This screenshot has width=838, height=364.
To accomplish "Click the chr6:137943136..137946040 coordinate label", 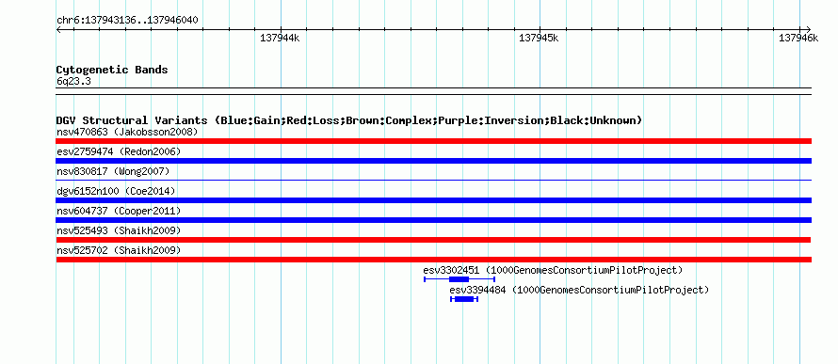I will click(127, 21).
